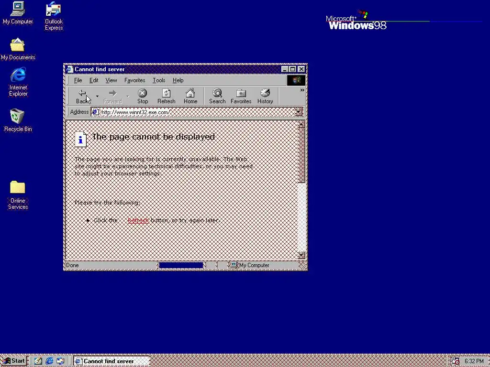Click into the Address URL field
This screenshot has height=367, width=490.
click(197, 112)
